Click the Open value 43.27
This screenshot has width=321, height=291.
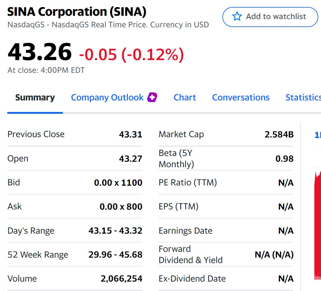pyautogui.click(x=130, y=159)
